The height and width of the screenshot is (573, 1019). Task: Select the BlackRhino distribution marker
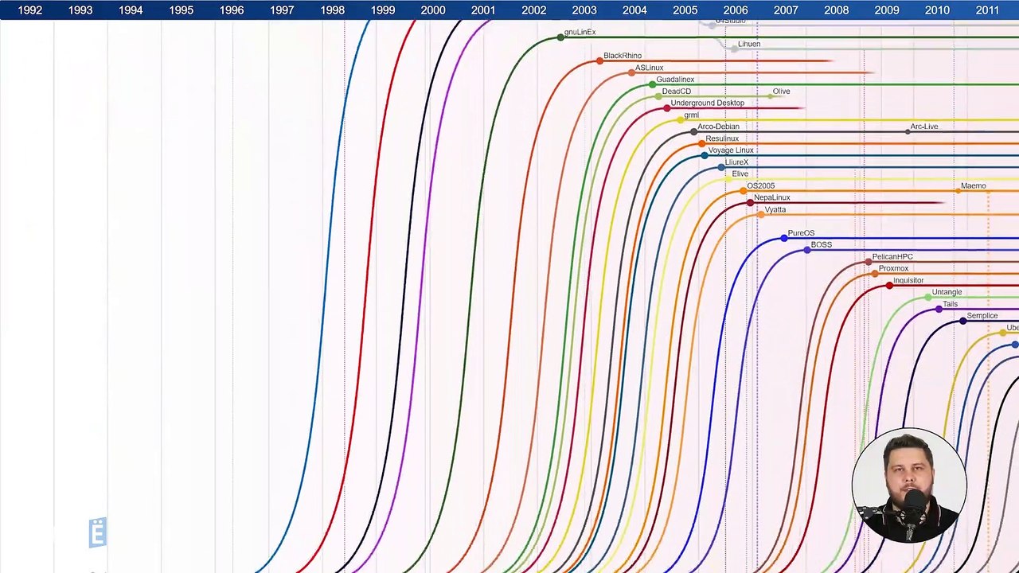(599, 61)
